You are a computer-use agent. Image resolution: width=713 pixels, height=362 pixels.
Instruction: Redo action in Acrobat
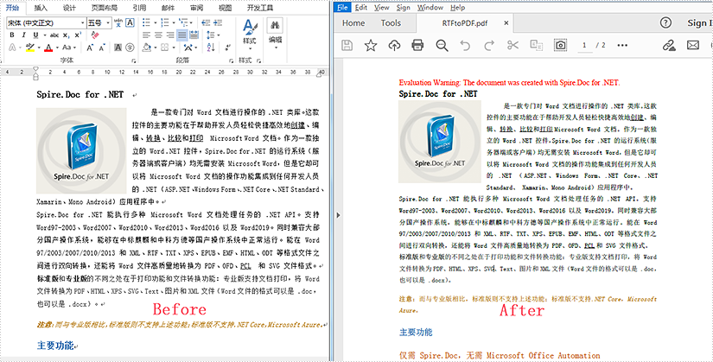(489, 45)
